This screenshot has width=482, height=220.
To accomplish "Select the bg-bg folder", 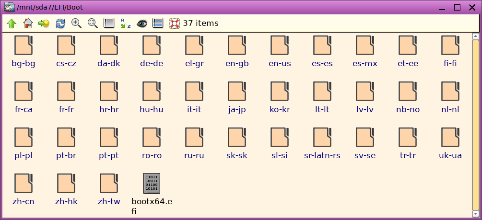I will click(24, 51).
